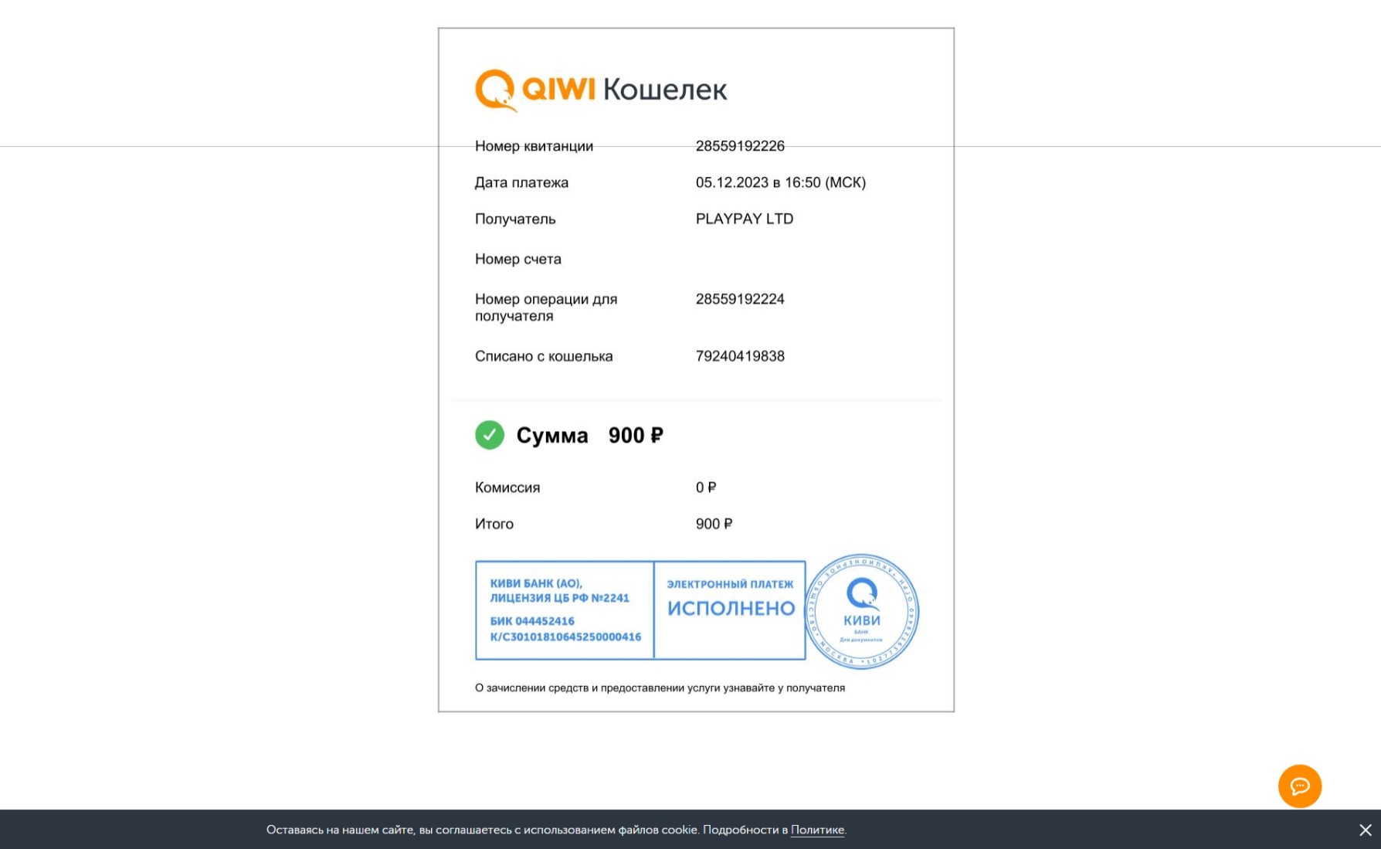Select the receipt number 28559192226
The image size is (1381, 849).
pos(740,146)
